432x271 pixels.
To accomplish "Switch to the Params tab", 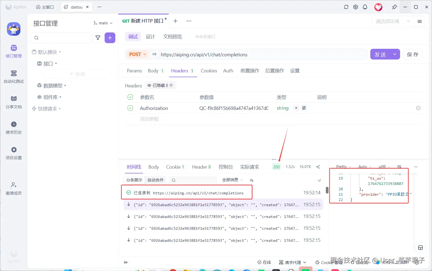I will [x=134, y=71].
